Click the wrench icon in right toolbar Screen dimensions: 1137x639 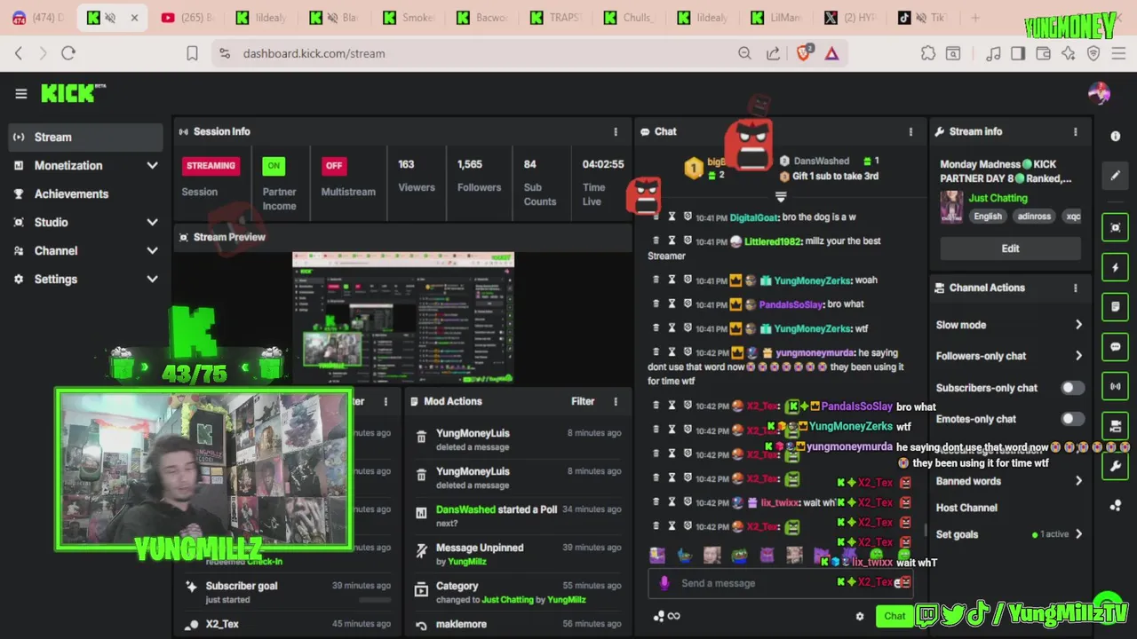(1116, 466)
